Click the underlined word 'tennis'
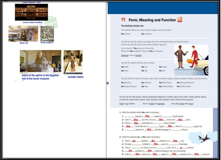Screen dimensions: 221x160 [181, 104]
